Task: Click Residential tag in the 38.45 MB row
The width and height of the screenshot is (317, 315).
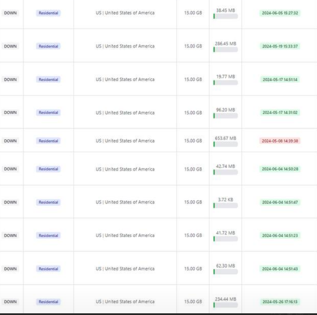Action: 48,13
